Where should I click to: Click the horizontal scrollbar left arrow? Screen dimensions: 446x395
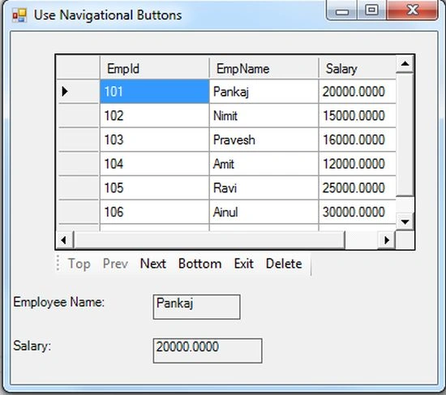(x=64, y=240)
